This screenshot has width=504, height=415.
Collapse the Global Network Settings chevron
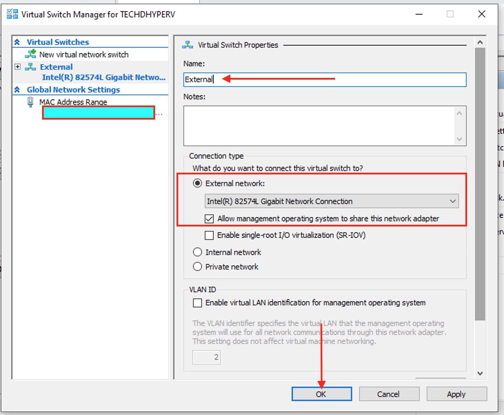[17, 90]
